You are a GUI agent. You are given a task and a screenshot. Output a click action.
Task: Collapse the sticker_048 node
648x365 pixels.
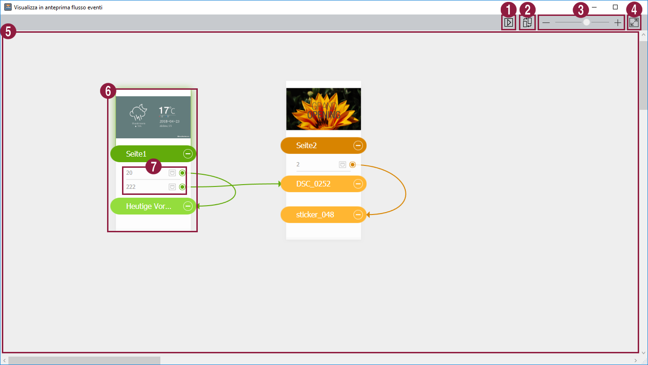coord(358,215)
